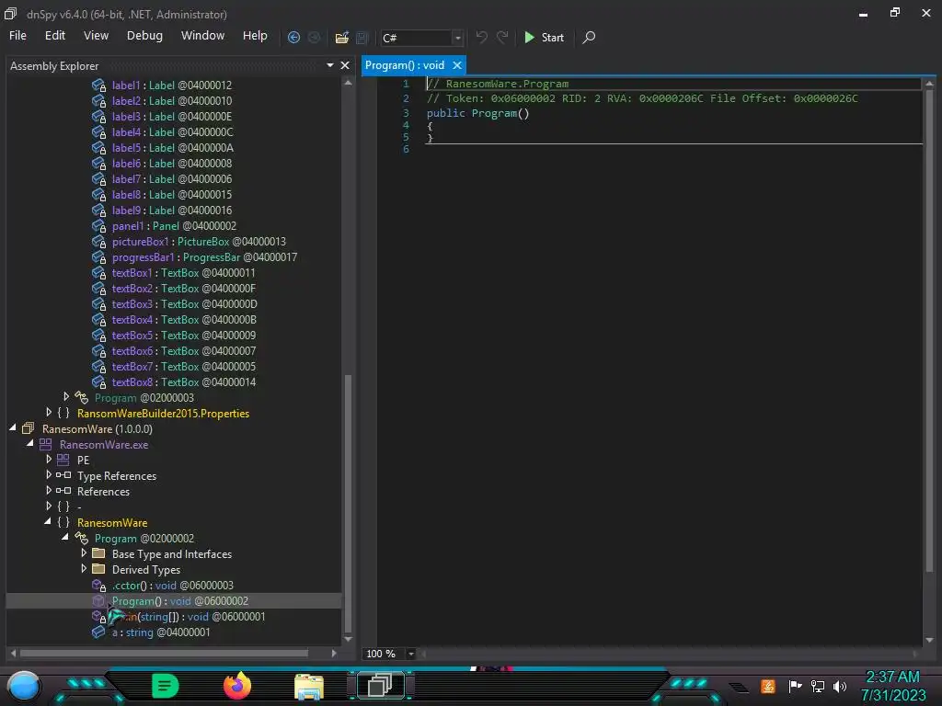This screenshot has height=706, width=942.
Task: Start debugging with the Start button
Action: point(544,37)
